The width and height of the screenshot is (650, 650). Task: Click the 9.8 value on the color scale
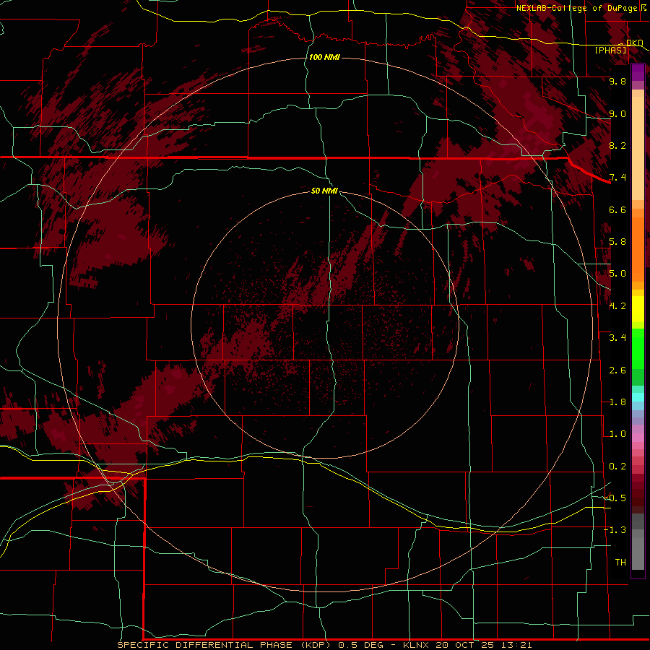pos(617,81)
